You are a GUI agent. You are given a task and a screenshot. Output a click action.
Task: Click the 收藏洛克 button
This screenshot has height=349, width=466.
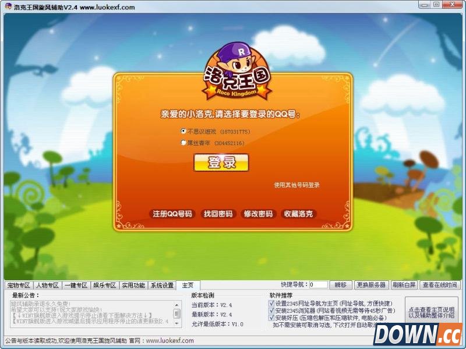(298, 214)
